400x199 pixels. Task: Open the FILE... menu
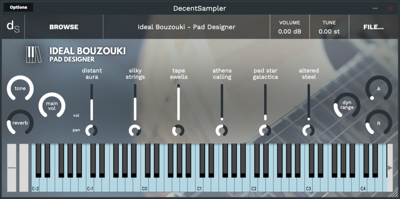pyautogui.click(x=373, y=27)
